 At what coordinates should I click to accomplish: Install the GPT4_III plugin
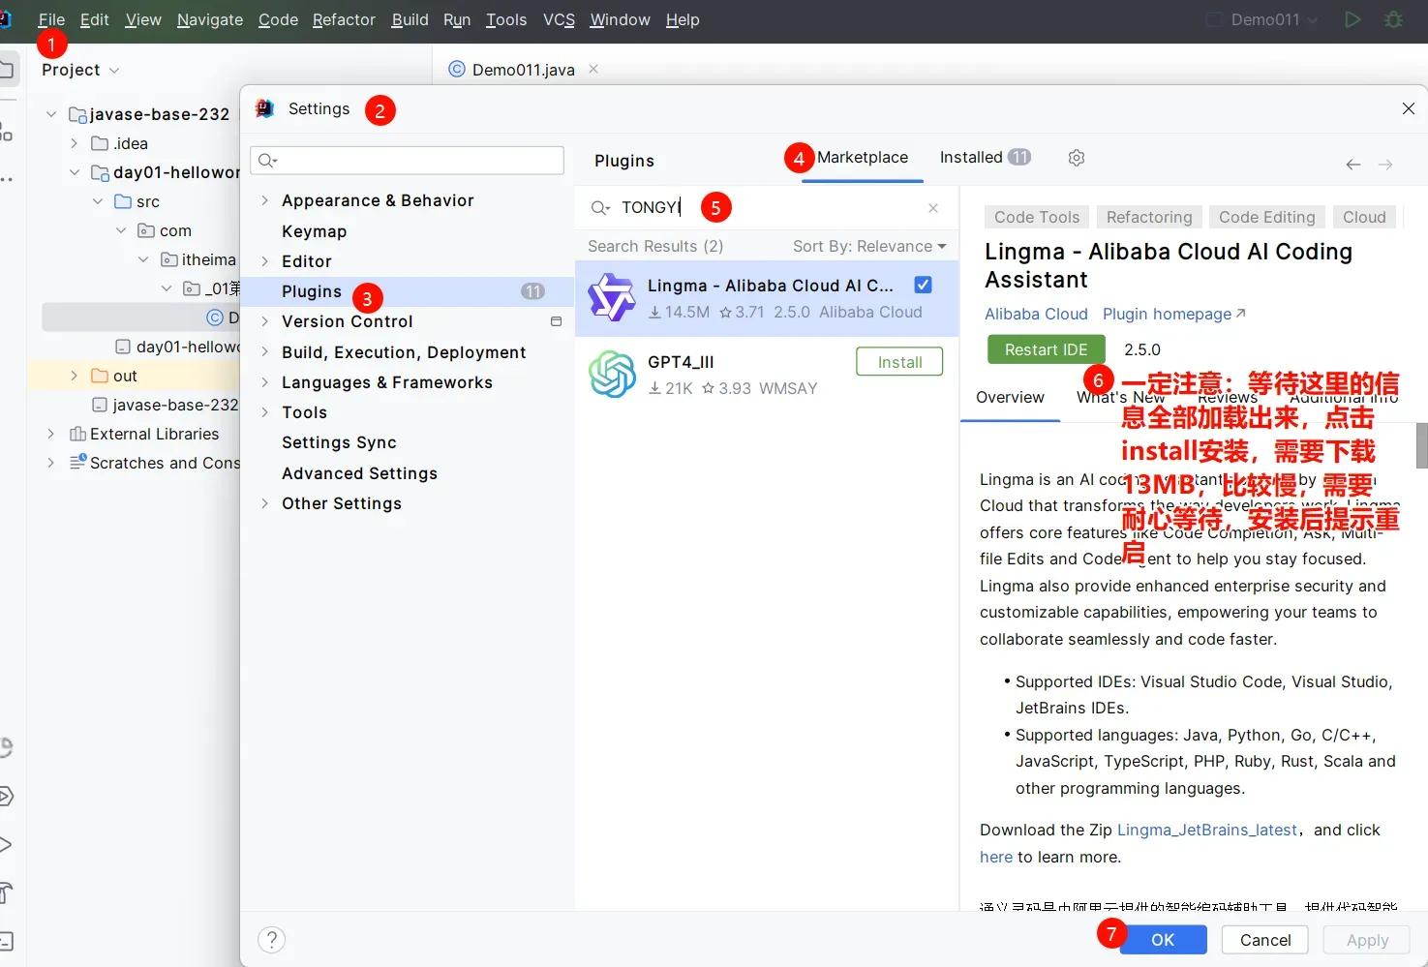(899, 362)
